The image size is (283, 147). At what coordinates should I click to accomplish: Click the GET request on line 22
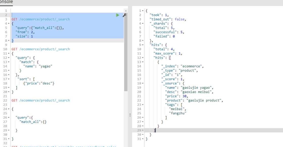point(41,101)
